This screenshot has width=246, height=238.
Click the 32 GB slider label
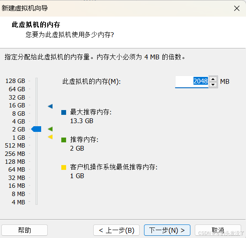click(17, 97)
